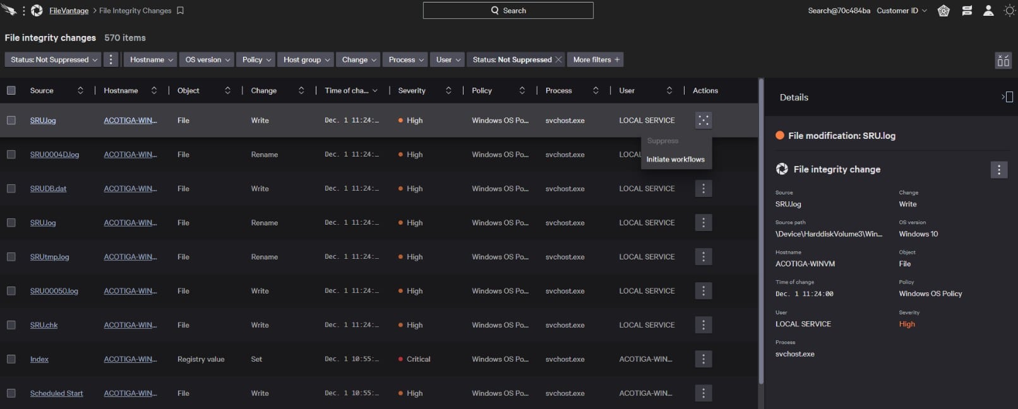
Task: Open the Process filter dropdown
Action: [406, 59]
